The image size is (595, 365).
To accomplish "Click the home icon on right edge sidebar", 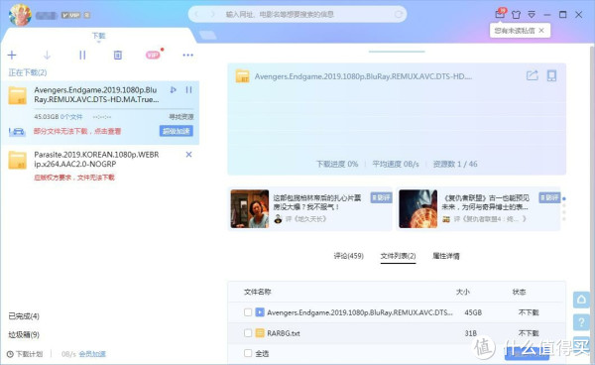I will coord(581,300).
